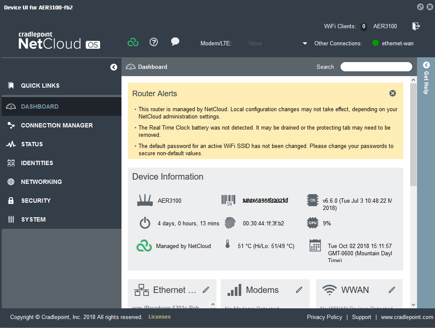435x328 pixels.
Task: Click the green NetCloud status icon in header
Action: (133, 42)
